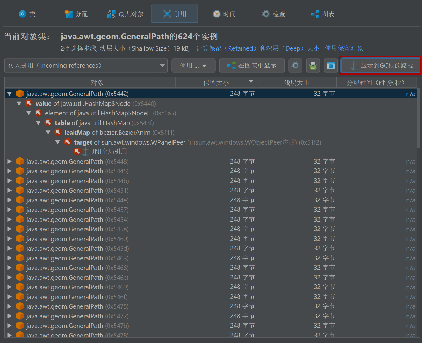The image size is (422, 343).
Task: Click the 显示到GC根的路径 anchor button
Action: point(381,65)
